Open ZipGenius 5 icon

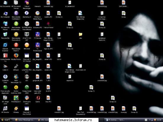[x=27, y=14]
